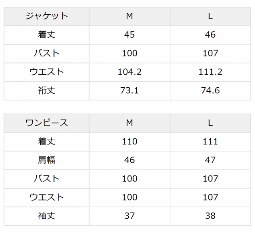Click the 袖丈 value 38
The width and height of the screenshot is (255, 239).
tap(210, 216)
